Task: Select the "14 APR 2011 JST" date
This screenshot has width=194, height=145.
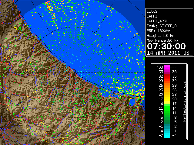Action: (x=169, y=53)
